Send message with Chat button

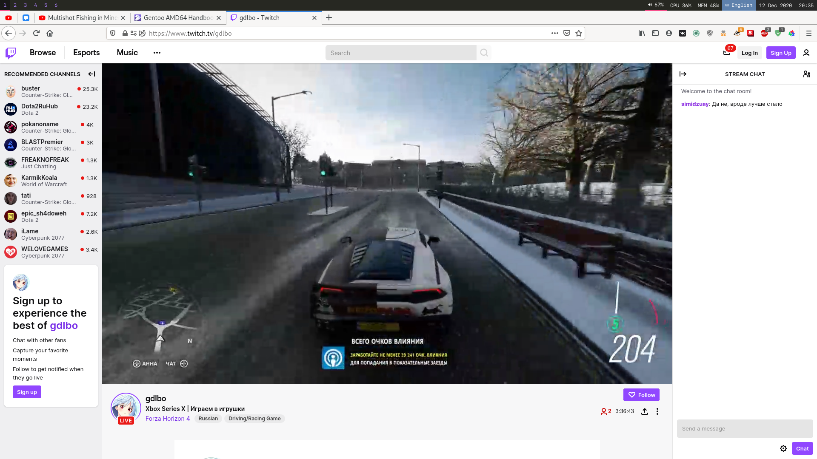click(802, 448)
